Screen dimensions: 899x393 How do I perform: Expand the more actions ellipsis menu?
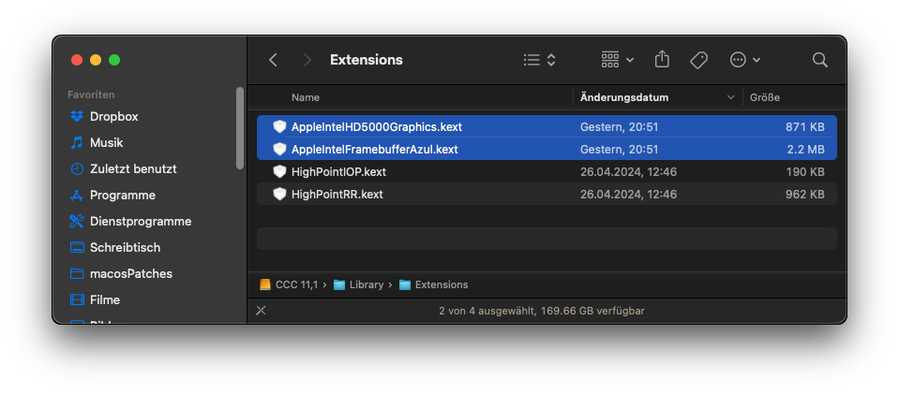[744, 60]
